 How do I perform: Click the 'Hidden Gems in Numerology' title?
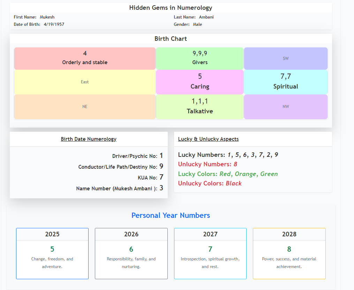(171, 8)
